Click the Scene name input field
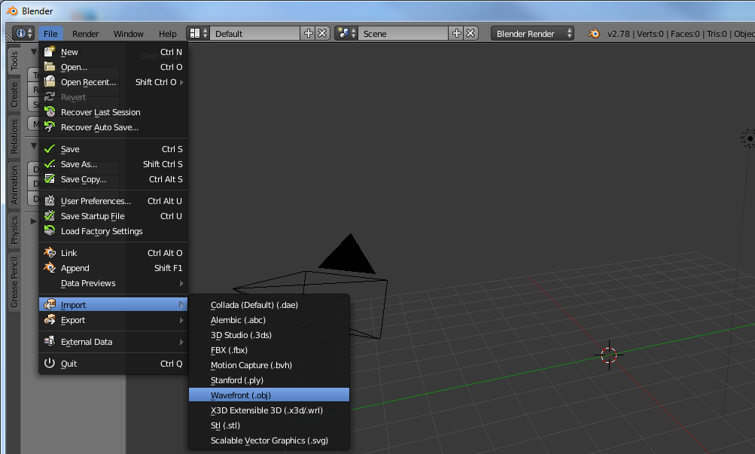Screen dimensions: 755x454 point(403,34)
